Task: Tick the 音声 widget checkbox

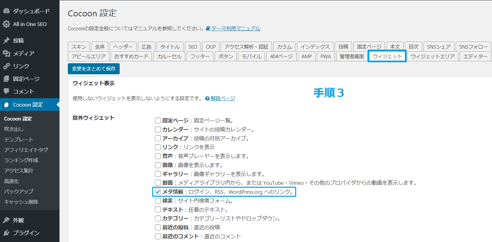Action: (158, 156)
